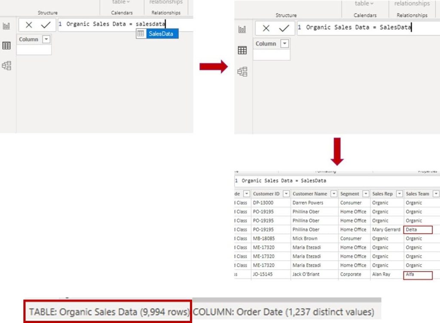Open the Customer ID column filter dropdown
This screenshot has width=440, height=323.
[286, 194]
